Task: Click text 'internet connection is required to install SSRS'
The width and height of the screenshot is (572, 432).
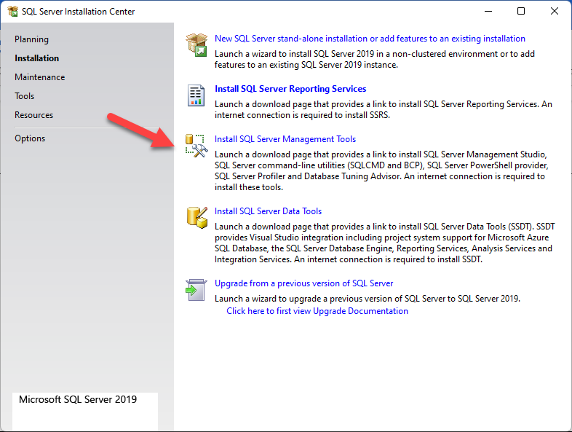Action: [x=302, y=115]
